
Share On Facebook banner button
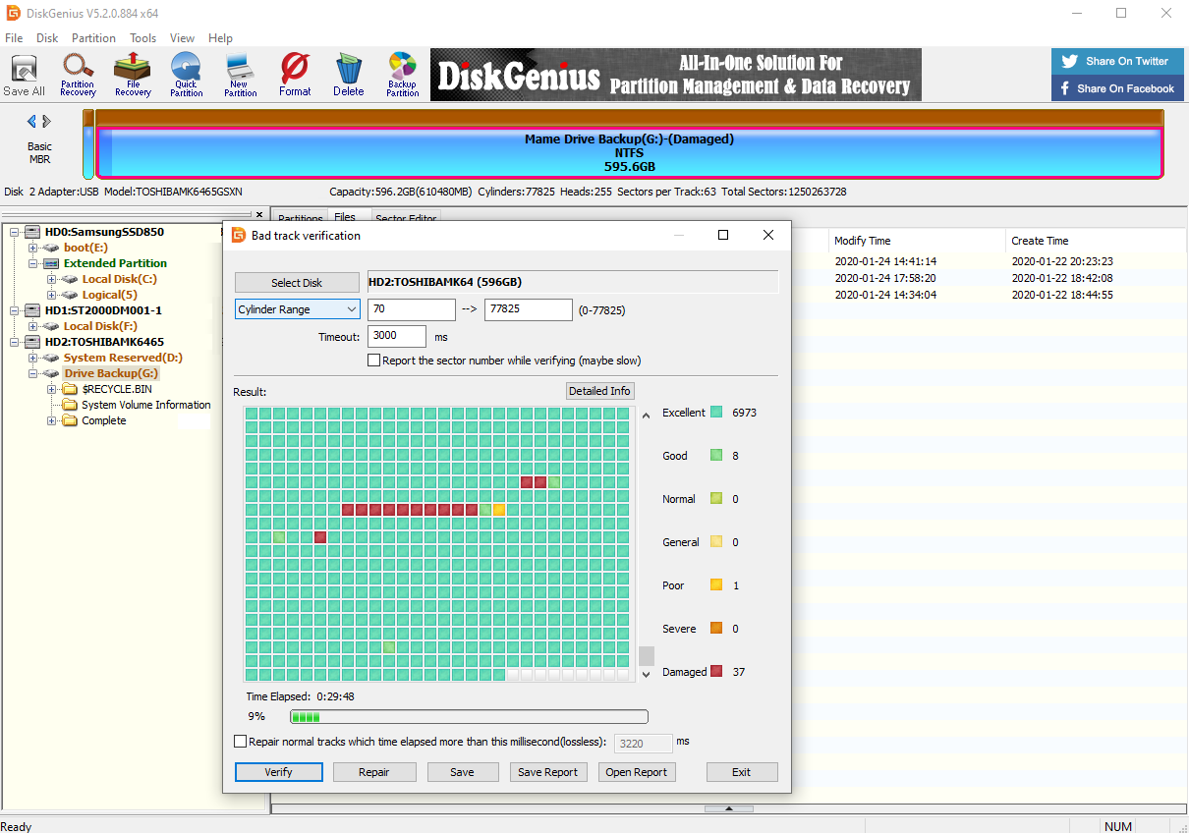tap(1115, 88)
